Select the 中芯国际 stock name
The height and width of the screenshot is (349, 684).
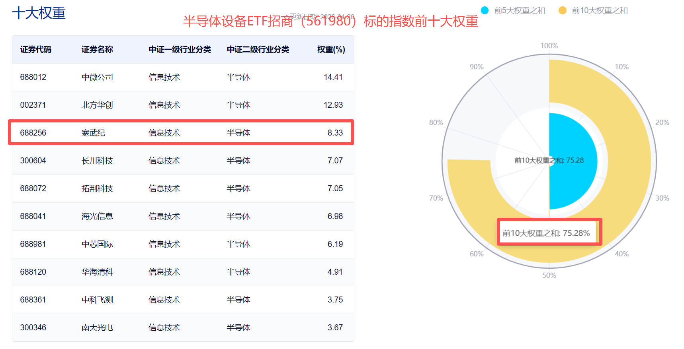point(97,244)
